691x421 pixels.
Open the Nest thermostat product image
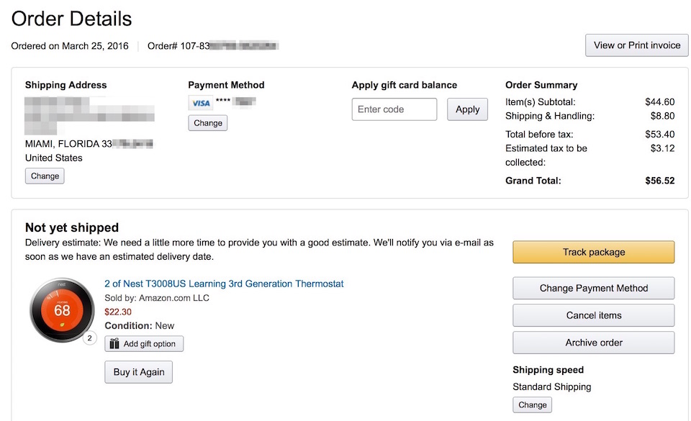61,311
